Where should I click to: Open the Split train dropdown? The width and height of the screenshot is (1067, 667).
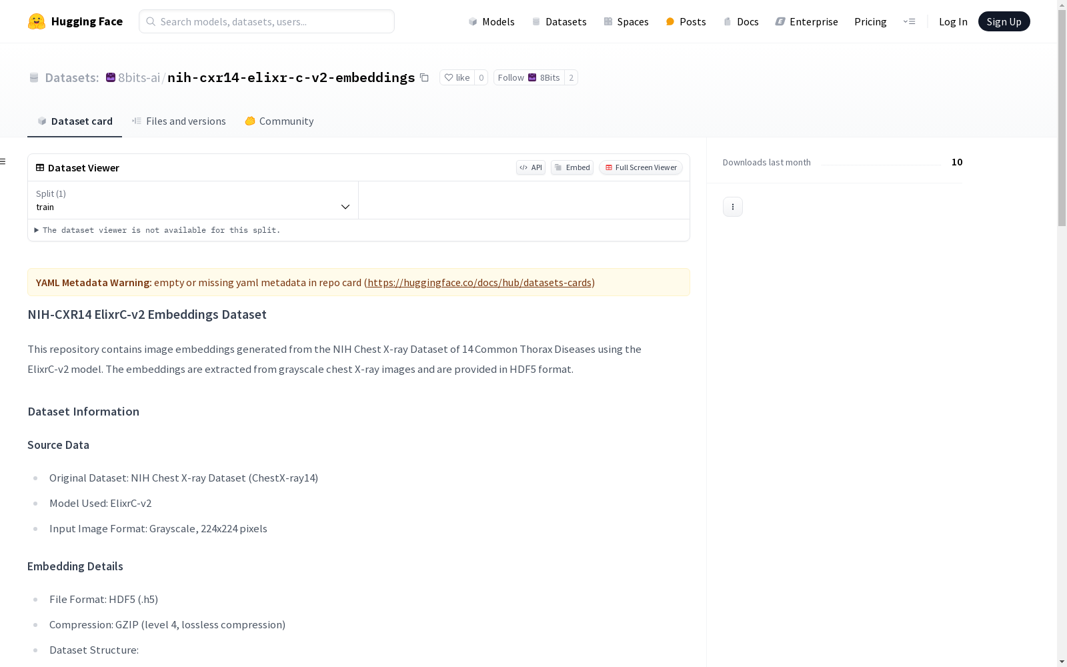193,200
